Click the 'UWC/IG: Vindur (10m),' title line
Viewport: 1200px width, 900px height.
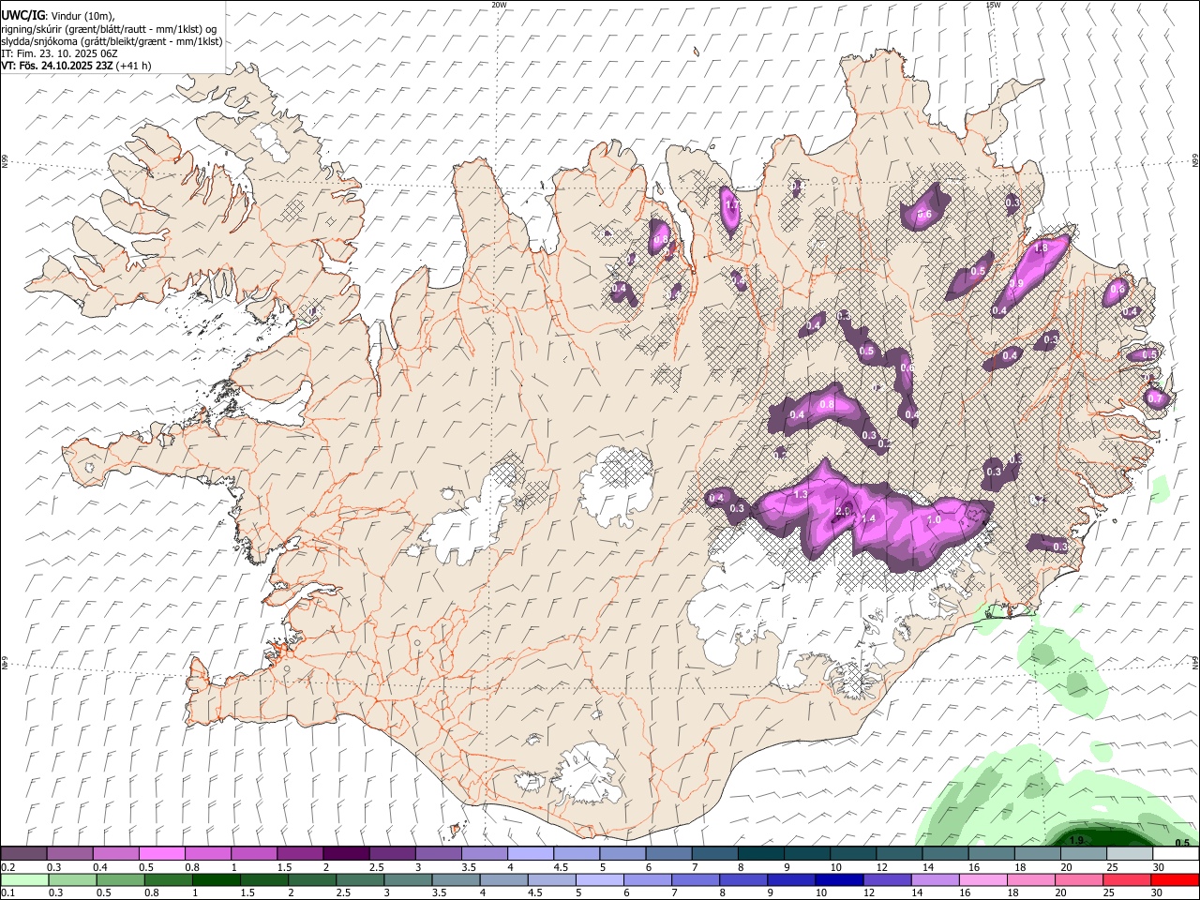(x=58, y=16)
